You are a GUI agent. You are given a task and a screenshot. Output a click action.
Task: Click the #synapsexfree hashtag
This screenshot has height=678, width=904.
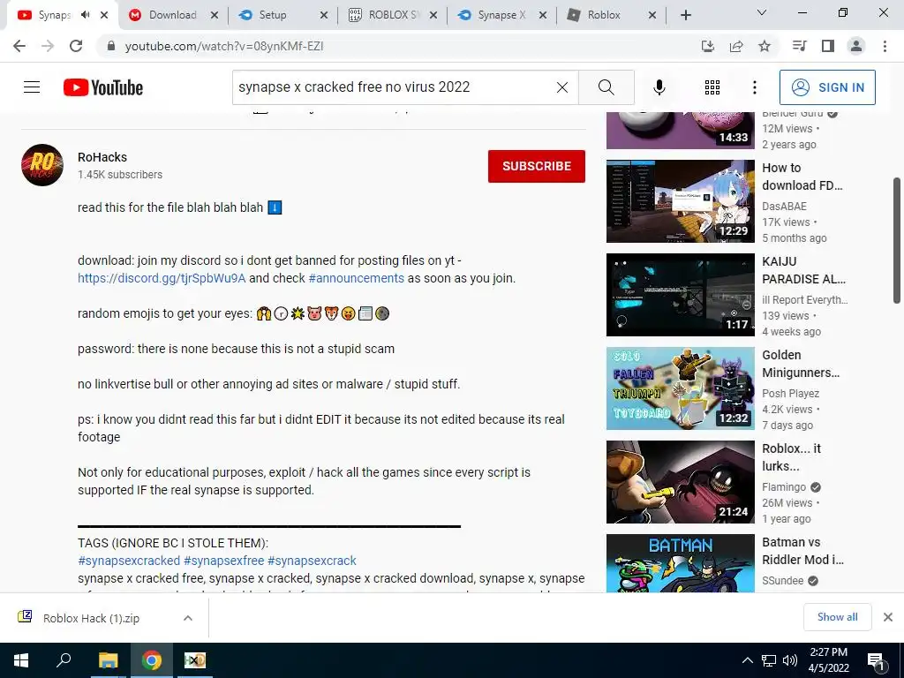pyautogui.click(x=223, y=561)
